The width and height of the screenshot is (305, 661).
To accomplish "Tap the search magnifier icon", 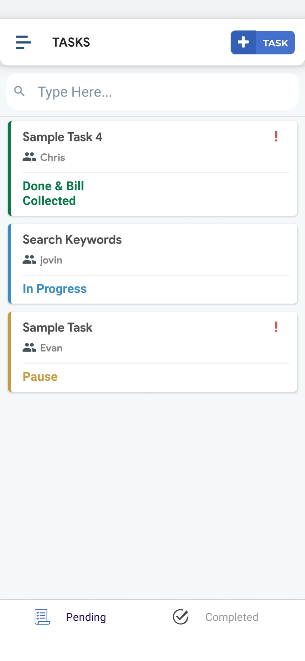I will pos(19,91).
